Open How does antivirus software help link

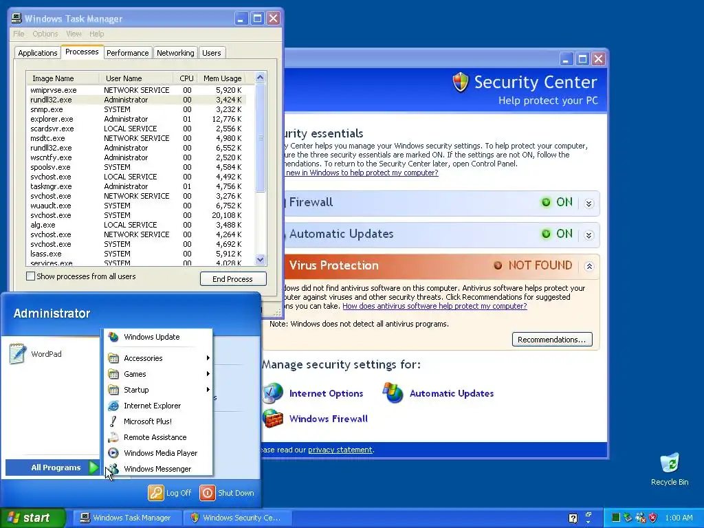pyautogui.click(x=434, y=306)
